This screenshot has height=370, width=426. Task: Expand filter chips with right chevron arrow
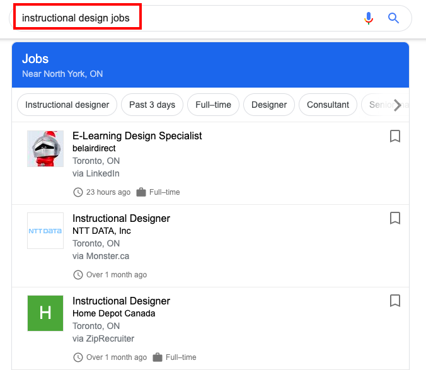point(398,105)
